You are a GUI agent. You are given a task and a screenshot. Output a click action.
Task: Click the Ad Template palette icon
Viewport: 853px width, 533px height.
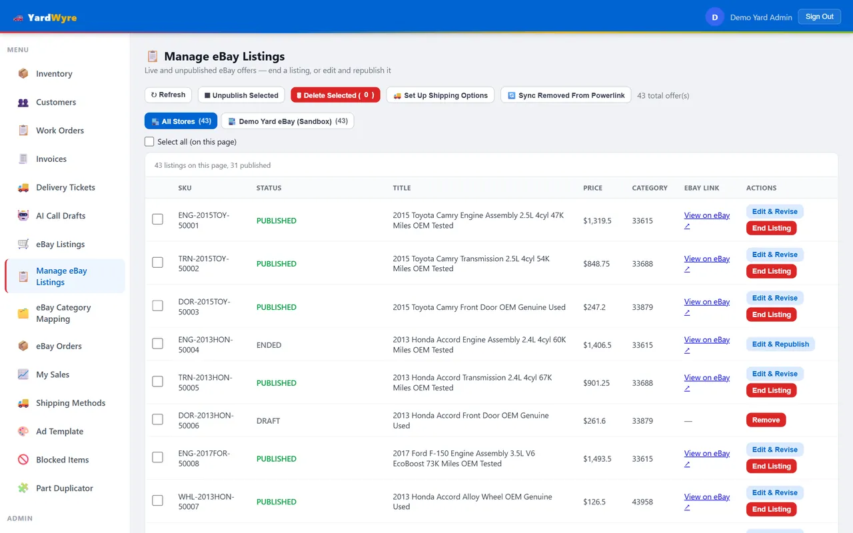tap(23, 432)
